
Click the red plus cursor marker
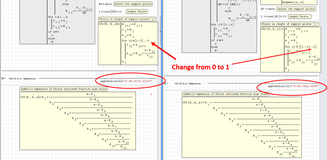[x=151, y=94]
